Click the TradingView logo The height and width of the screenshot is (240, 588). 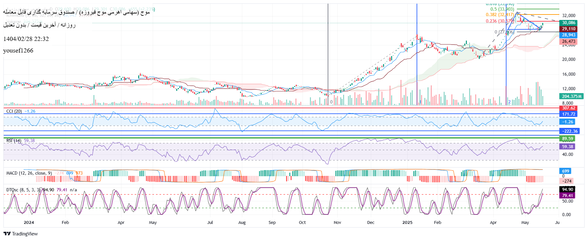pyautogui.click(x=21, y=234)
